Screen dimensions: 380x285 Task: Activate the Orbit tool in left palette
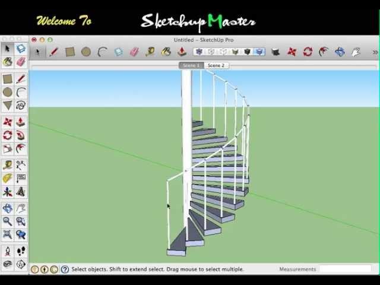point(8,208)
